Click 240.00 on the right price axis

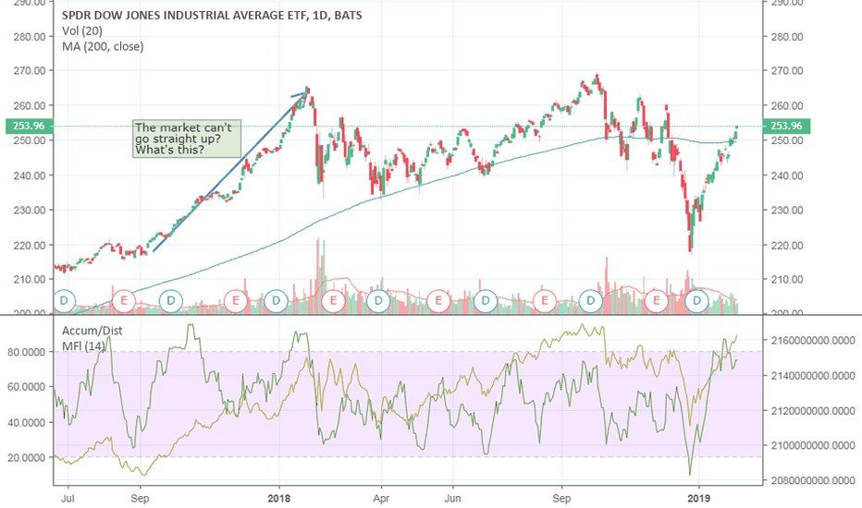tap(787, 175)
